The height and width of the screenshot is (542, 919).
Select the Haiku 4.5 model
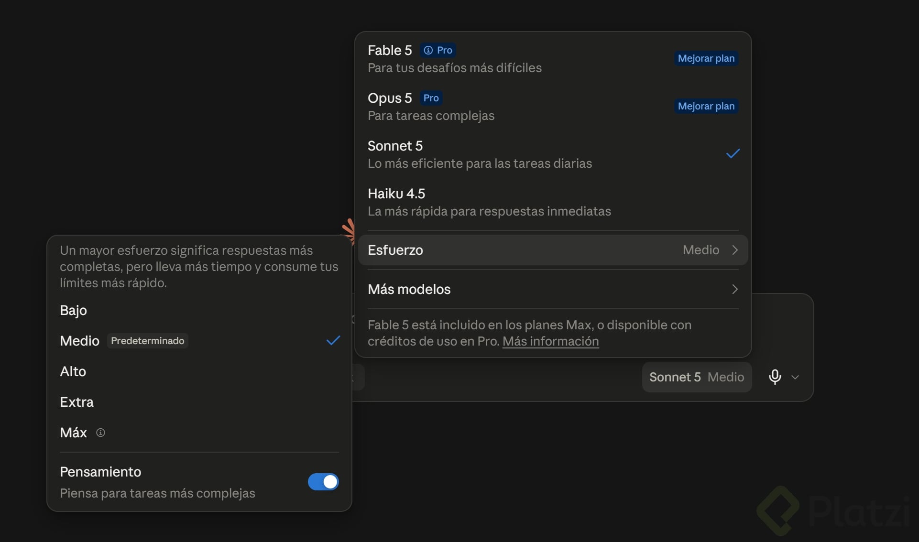553,202
